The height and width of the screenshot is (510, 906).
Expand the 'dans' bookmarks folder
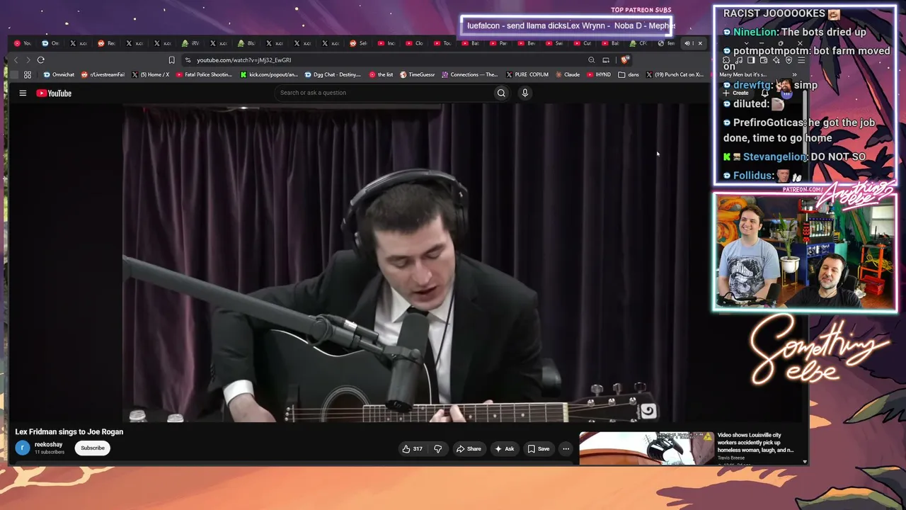click(629, 74)
